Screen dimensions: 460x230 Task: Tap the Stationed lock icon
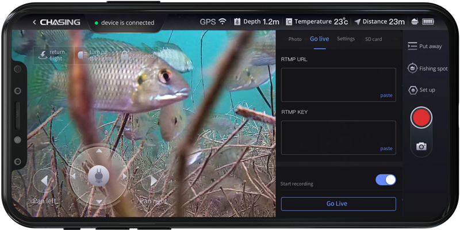pos(124,55)
